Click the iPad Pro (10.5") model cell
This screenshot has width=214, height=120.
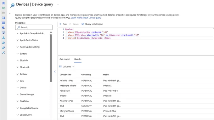(x=110, y=91)
